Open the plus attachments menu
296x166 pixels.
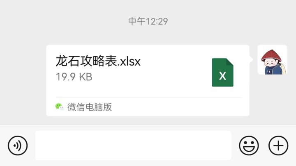[278, 146]
